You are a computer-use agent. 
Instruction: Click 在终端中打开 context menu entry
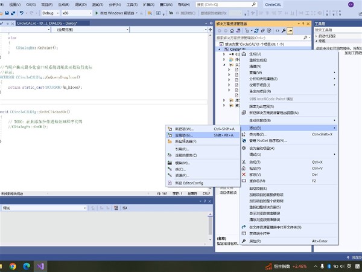coord(289,233)
